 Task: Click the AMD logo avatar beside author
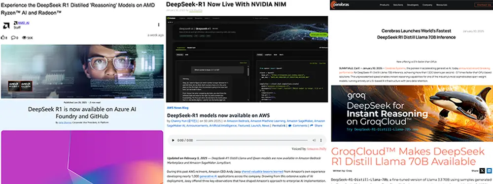tap(6, 25)
